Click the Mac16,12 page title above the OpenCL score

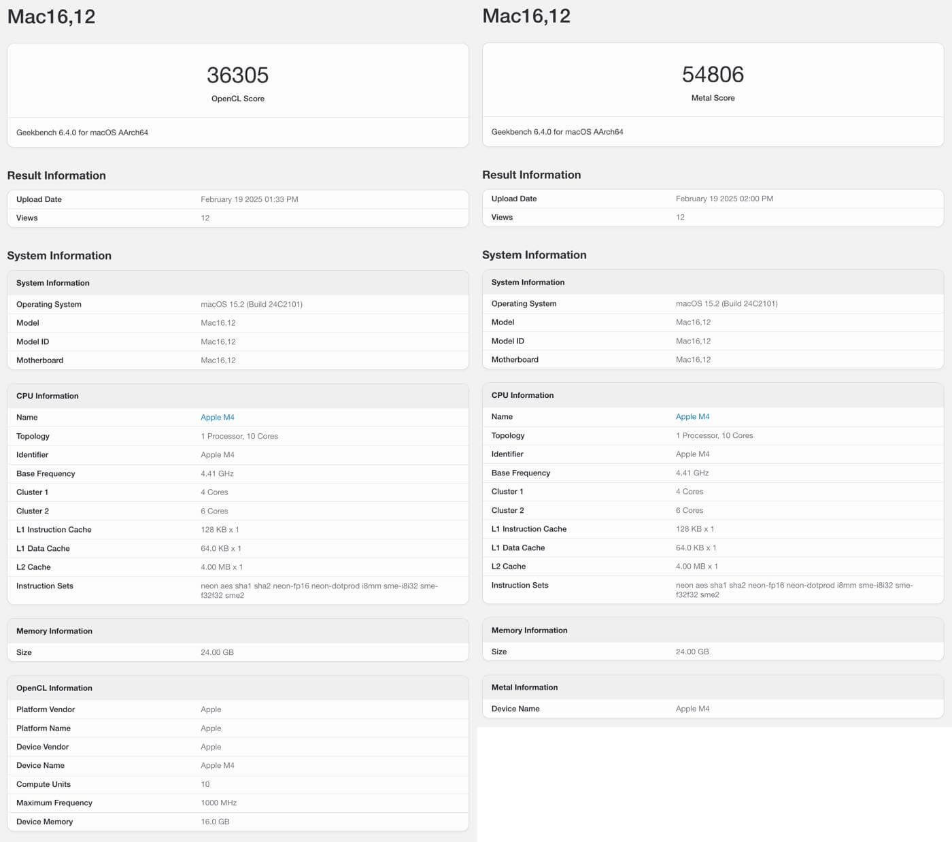click(x=51, y=16)
